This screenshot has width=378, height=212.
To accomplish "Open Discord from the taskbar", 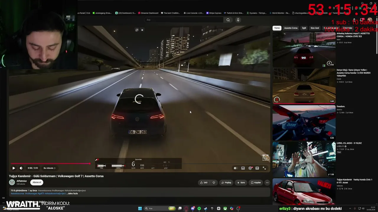I will click(x=193, y=208).
